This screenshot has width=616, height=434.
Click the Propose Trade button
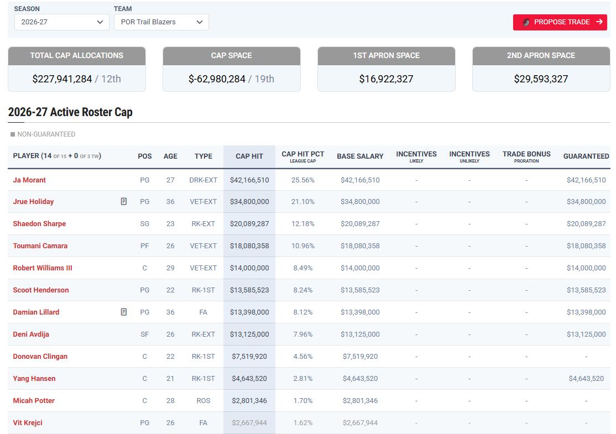(x=560, y=22)
